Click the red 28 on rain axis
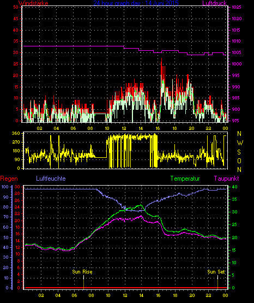The width and height of the screenshot is (254, 303). coord(17,193)
